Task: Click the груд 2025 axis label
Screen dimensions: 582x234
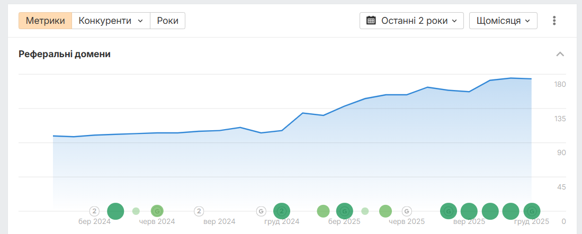Action: tap(532, 222)
